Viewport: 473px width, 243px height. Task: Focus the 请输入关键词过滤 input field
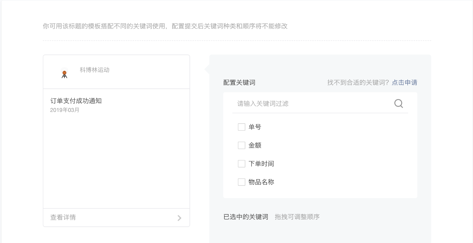pos(310,104)
